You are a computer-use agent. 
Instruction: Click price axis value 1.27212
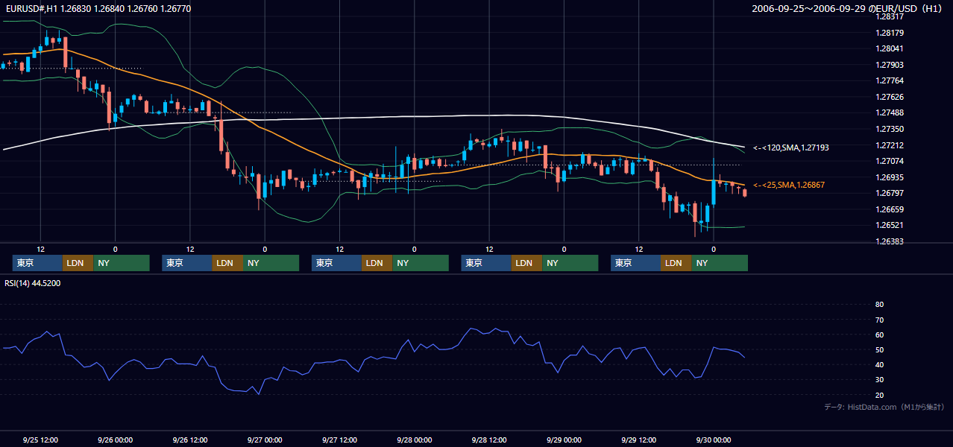coord(890,145)
